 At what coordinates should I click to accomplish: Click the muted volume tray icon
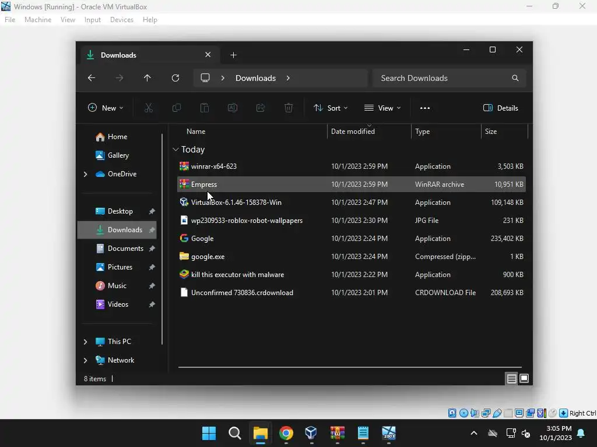[526, 433]
